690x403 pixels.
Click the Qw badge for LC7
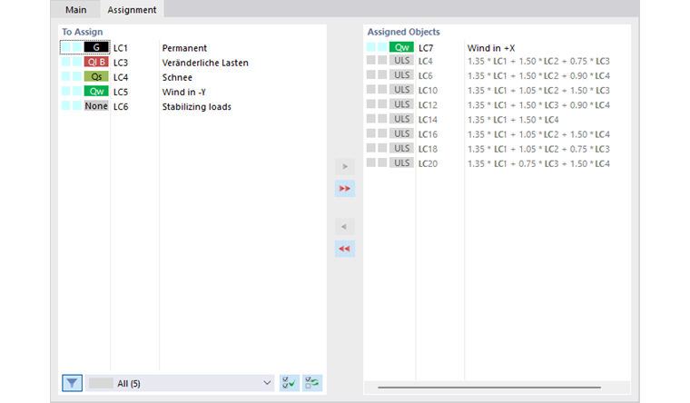coord(401,47)
